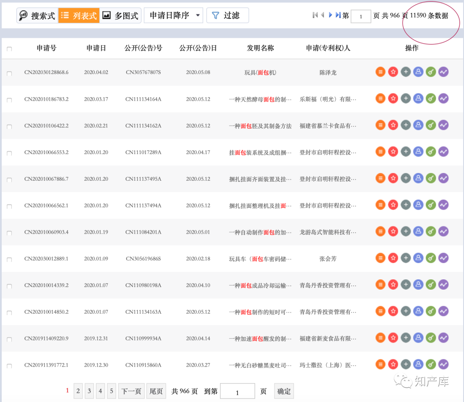This screenshot has width=464, height=402.
Task: Open purple trend icon for CN110915860A row
Action: coord(443,365)
